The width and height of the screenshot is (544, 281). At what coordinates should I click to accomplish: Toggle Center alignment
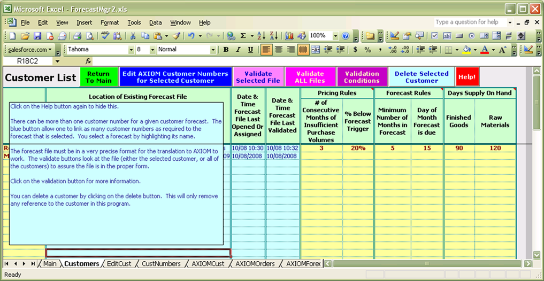(279, 50)
